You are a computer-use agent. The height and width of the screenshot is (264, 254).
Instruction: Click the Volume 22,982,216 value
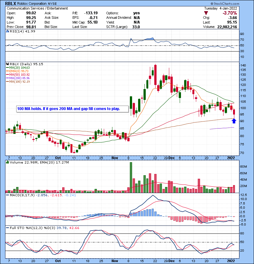point(227,27)
